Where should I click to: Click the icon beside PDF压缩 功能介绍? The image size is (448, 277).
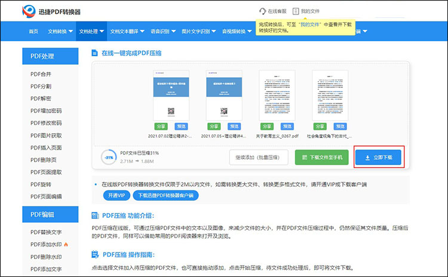(95, 215)
